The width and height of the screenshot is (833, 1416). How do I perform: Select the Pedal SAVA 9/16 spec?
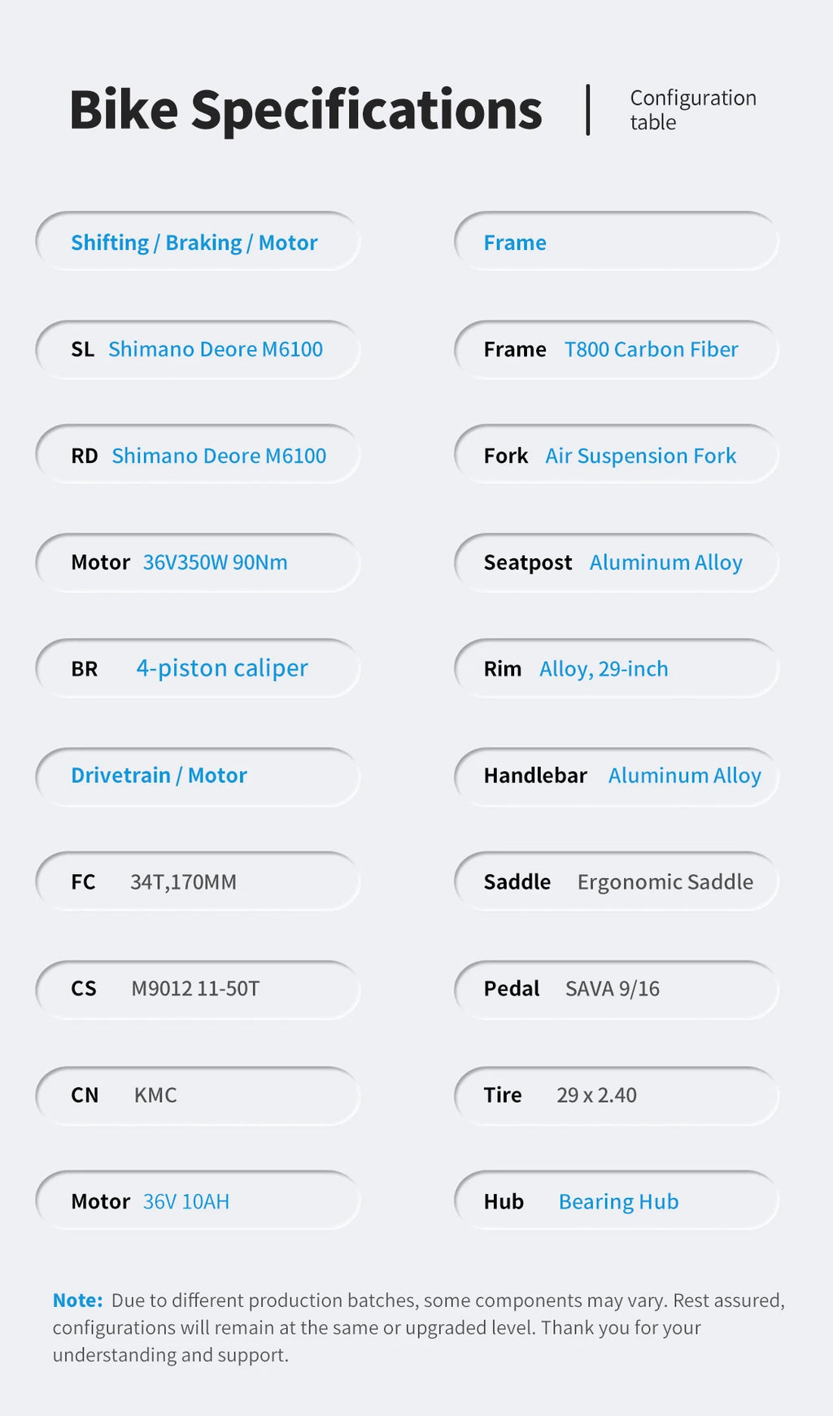(616, 989)
